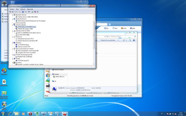Open the DriverMax desktop icon
The width and height of the screenshot is (186, 116).
[4, 71]
